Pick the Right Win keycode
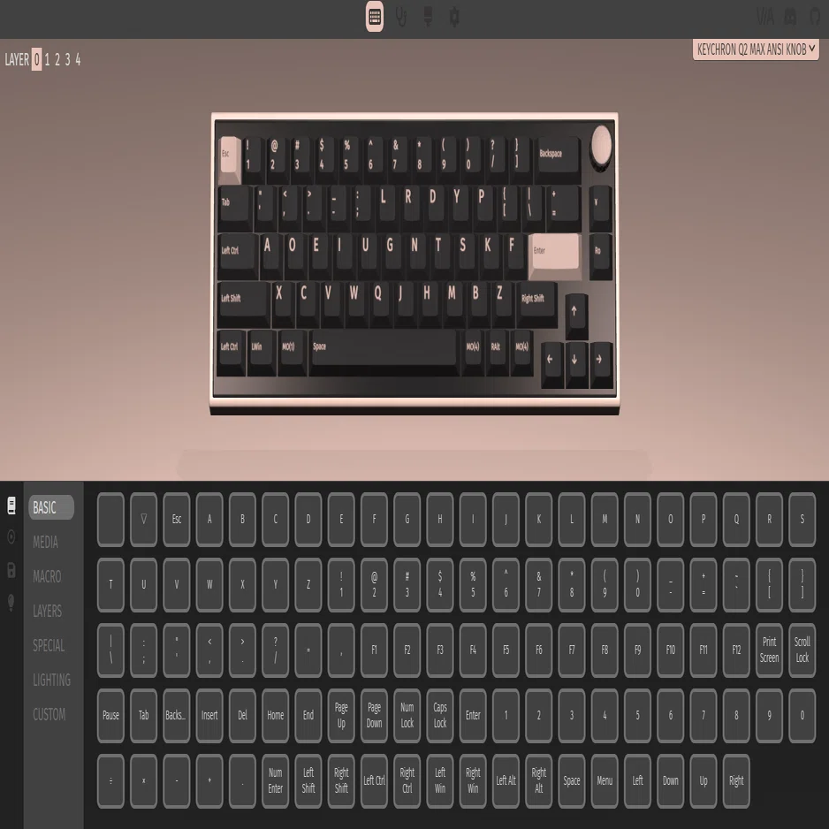This screenshot has width=829, height=829. 473,781
